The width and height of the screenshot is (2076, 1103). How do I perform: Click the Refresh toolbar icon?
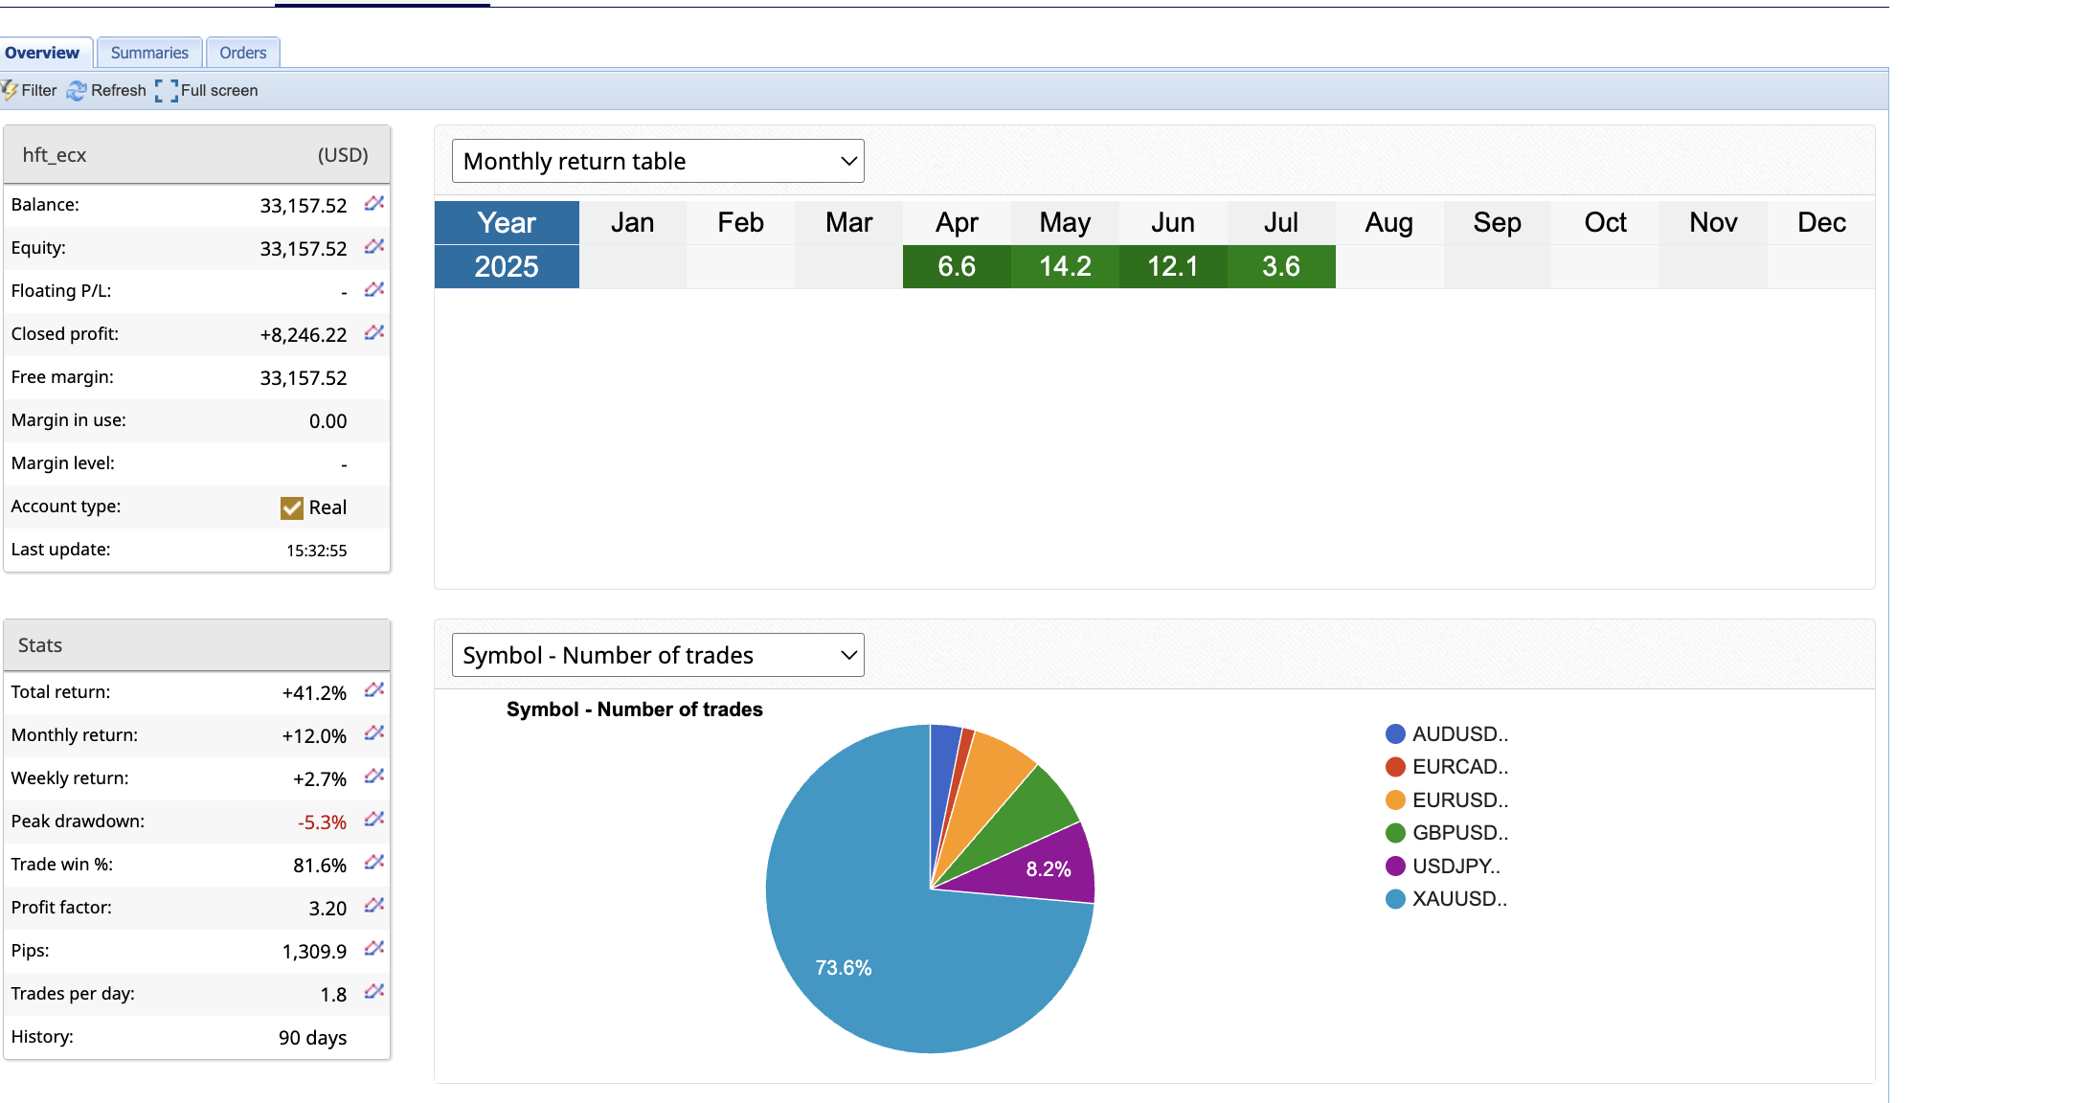(77, 90)
